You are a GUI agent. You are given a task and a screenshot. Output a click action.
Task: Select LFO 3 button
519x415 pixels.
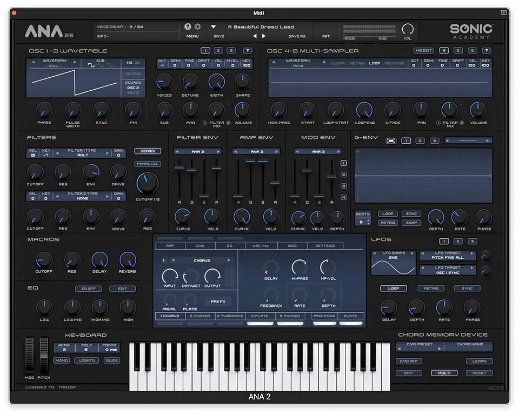pyautogui.click(x=473, y=241)
